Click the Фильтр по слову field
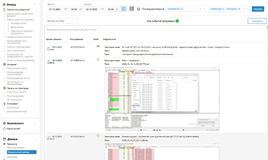 (62, 21)
